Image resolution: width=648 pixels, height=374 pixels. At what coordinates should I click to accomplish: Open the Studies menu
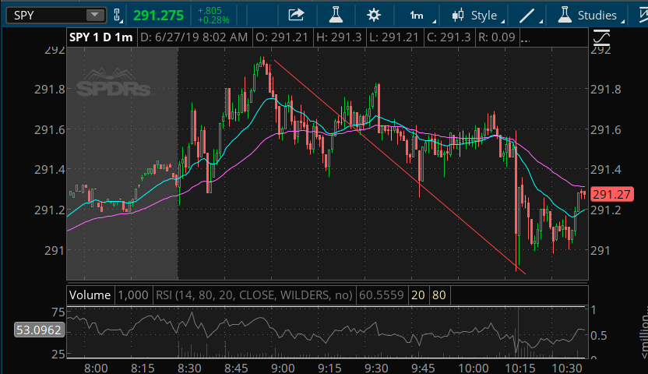590,16
